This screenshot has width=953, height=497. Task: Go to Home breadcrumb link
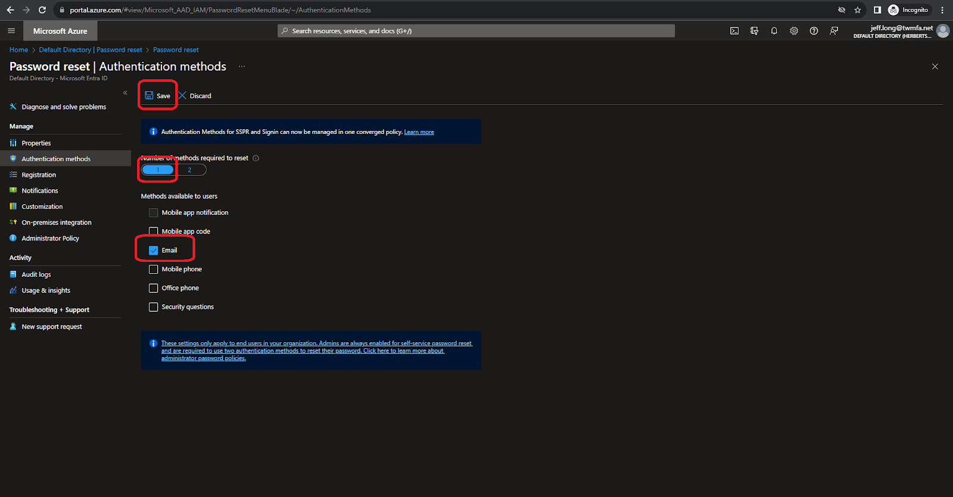coord(18,50)
